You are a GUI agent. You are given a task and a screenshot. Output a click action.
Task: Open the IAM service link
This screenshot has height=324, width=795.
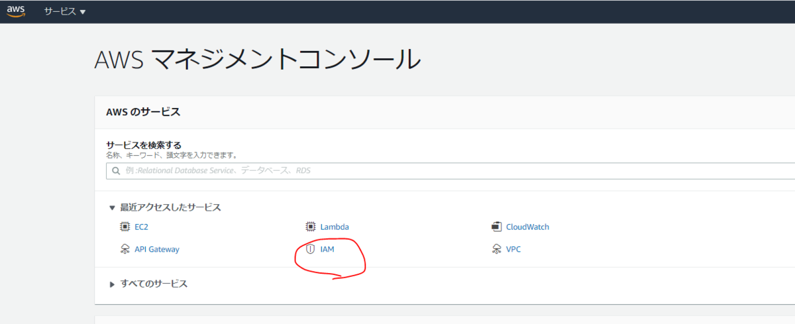327,249
